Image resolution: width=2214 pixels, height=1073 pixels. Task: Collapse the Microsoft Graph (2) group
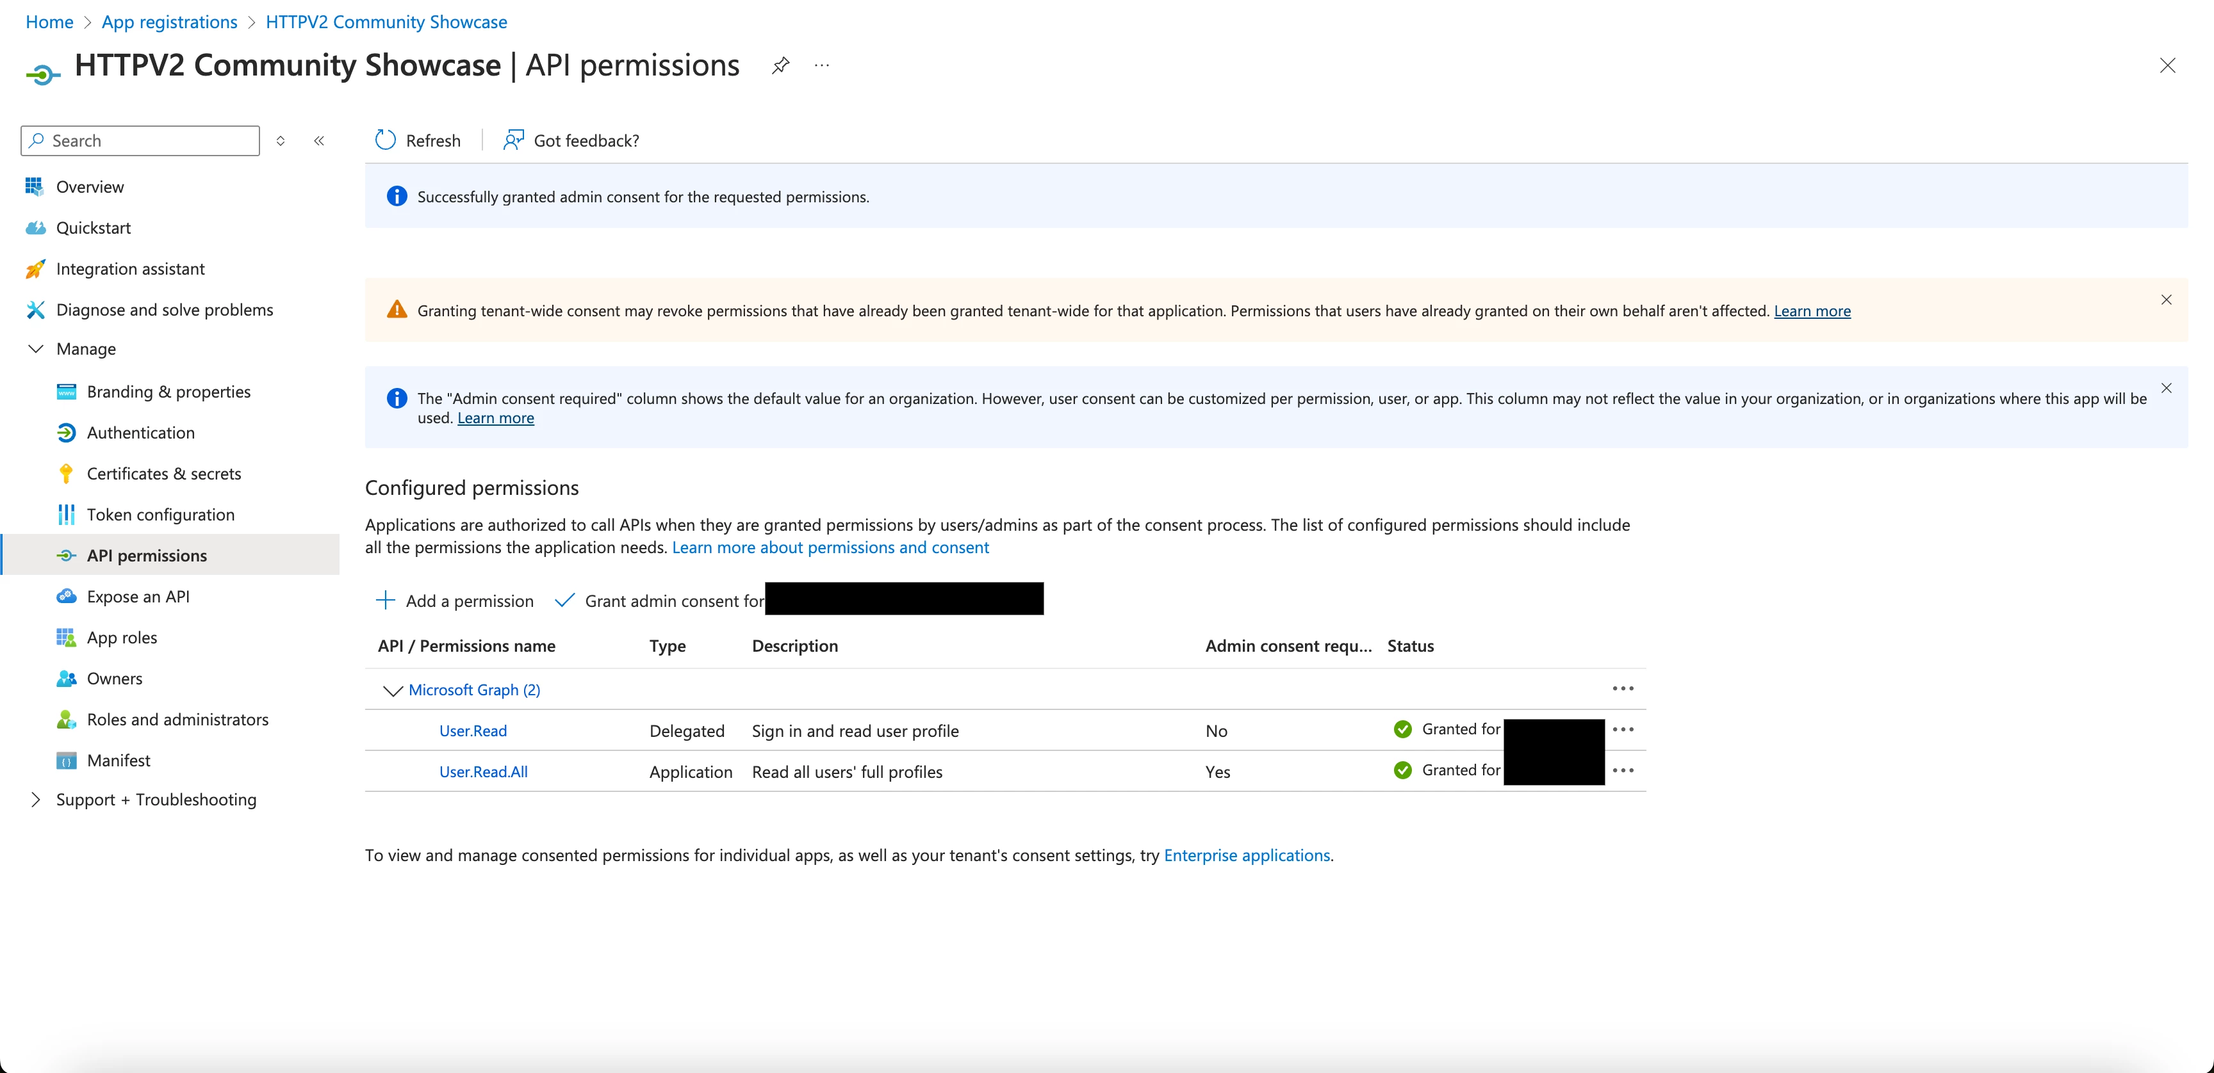coord(393,690)
